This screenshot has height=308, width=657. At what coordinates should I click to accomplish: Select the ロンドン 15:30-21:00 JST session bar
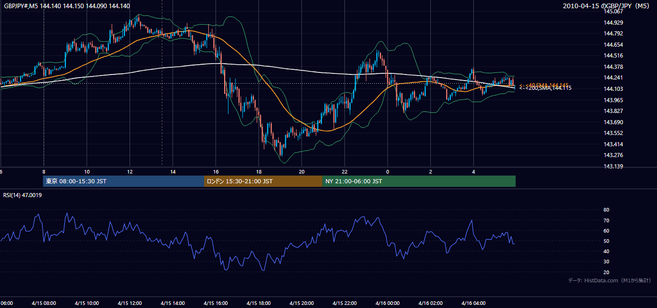pos(263,181)
